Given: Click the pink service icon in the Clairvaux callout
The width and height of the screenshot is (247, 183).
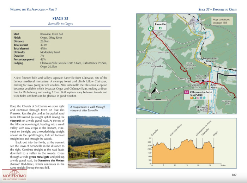Looking at the screenshot, I should click(x=198, y=98).
